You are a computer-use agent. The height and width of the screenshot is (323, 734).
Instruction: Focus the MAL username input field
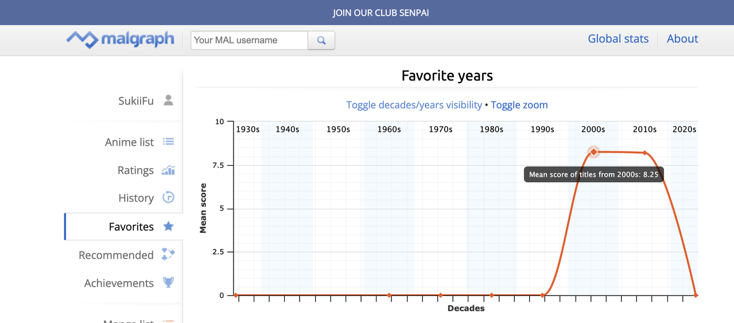point(250,40)
